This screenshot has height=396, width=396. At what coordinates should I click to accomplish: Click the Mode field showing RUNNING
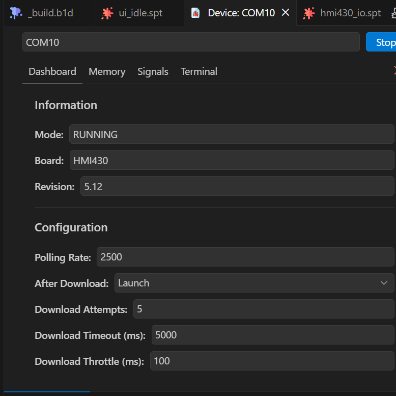(232, 134)
